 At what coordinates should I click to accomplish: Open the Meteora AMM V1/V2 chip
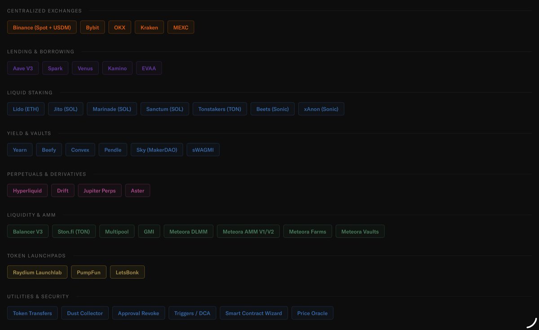click(x=248, y=232)
